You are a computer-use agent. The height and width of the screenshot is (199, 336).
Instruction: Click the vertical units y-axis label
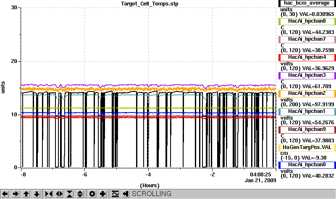tap(3, 87)
